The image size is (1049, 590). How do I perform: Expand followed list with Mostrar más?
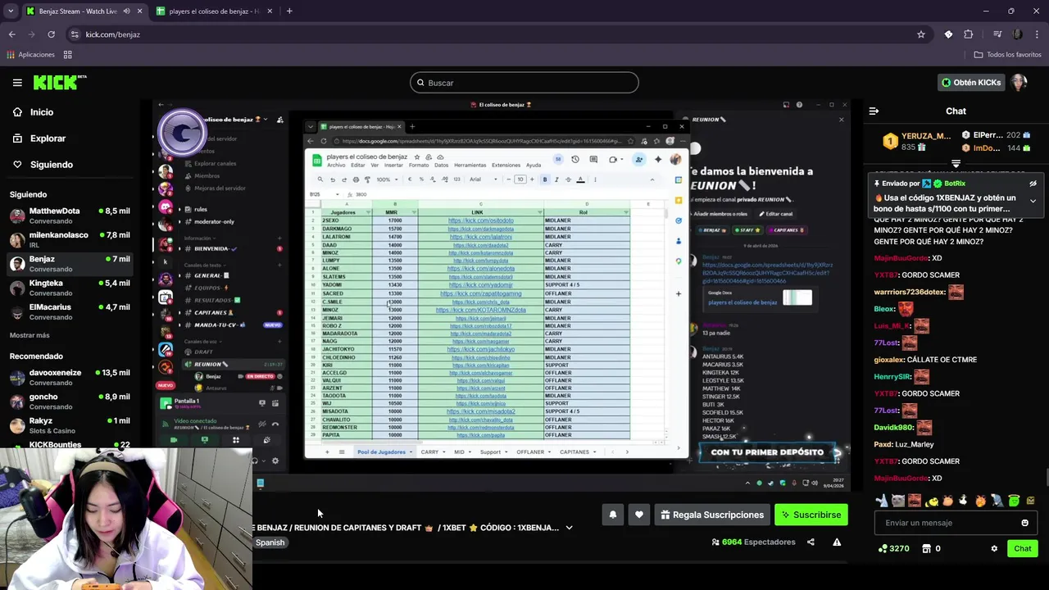tap(30, 335)
